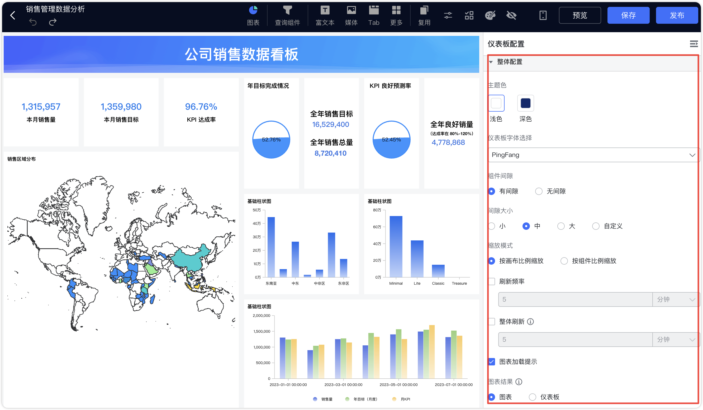The width and height of the screenshot is (703, 410).
Task: Undo the last action
Action: (33, 22)
